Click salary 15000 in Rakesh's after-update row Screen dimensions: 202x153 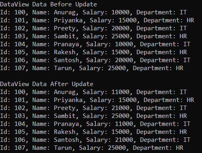(x=120, y=132)
